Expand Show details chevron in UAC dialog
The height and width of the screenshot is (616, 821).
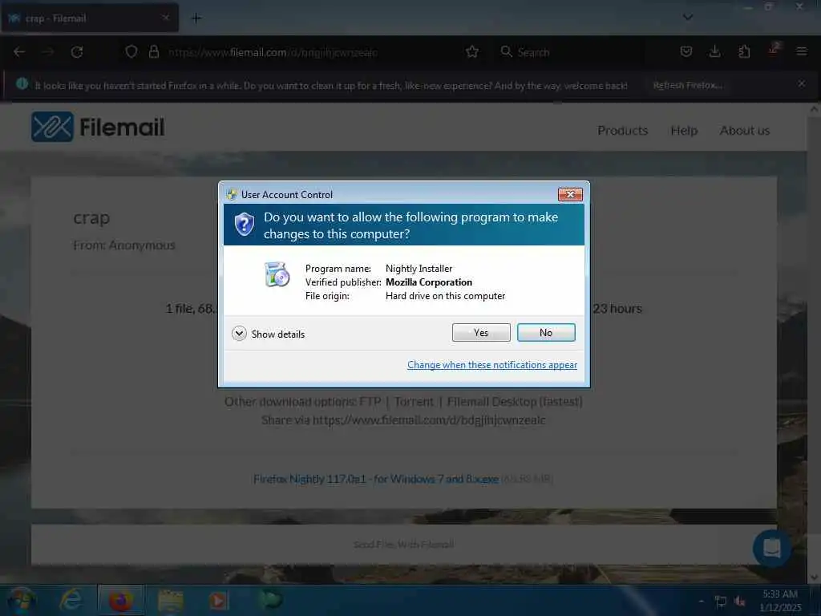coord(239,334)
